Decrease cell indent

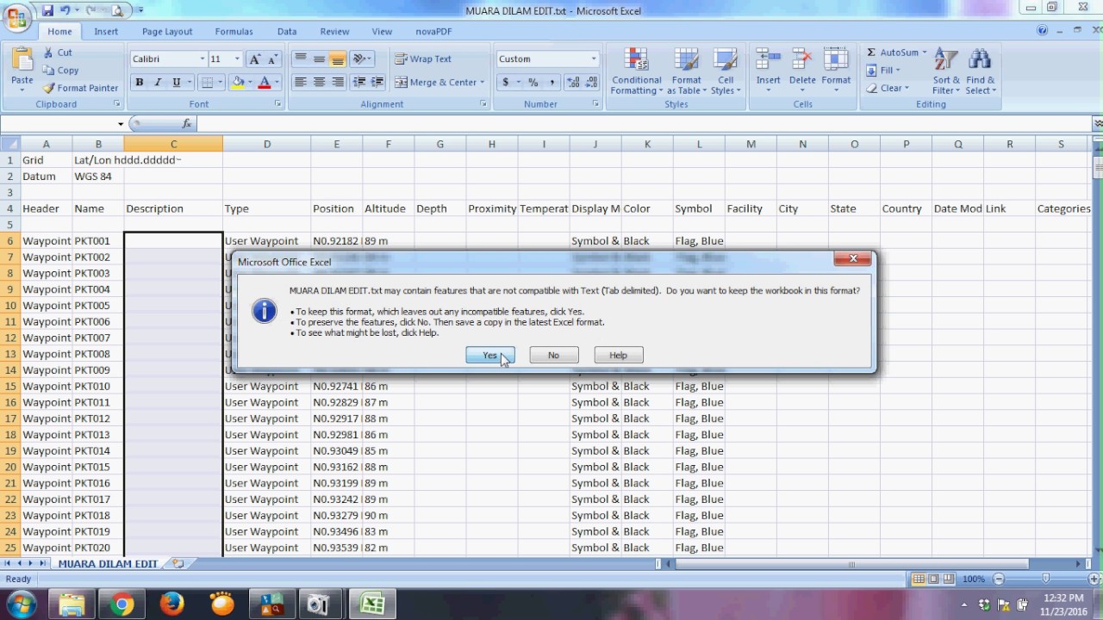[x=358, y=83]
